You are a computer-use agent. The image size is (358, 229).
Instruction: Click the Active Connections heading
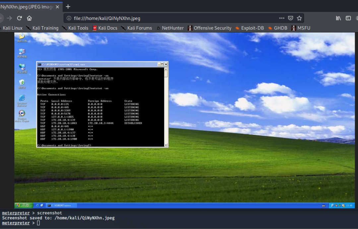[x=51, y=94]
